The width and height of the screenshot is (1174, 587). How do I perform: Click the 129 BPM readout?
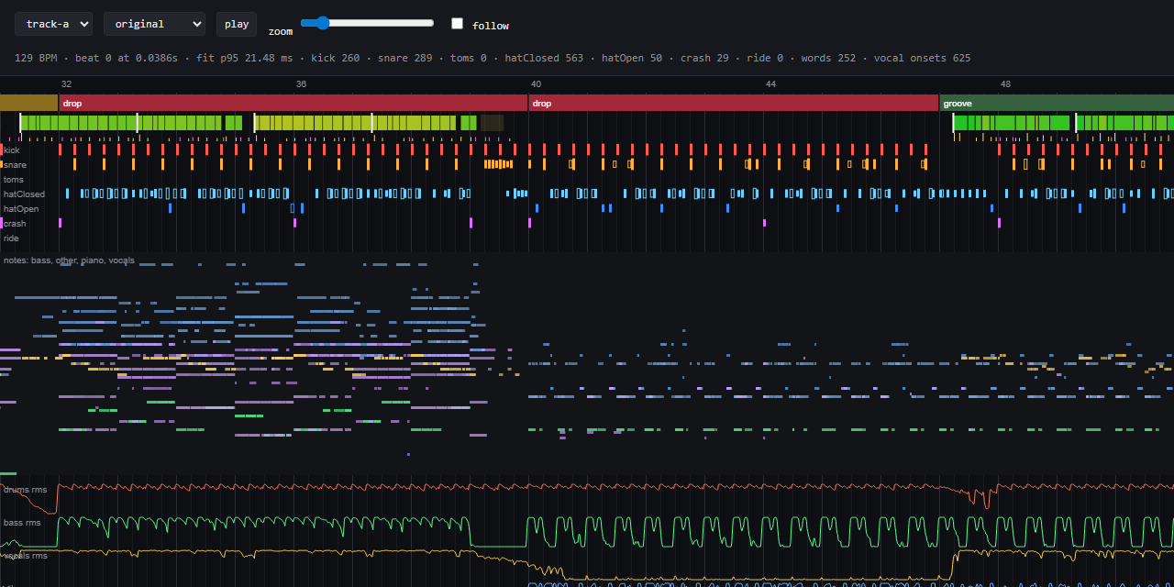point(36,58)
